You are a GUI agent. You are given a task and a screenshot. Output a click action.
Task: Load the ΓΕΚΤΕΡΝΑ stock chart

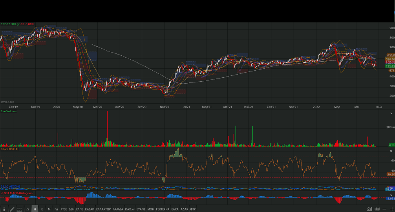pyautogui.click(x=163, y=209)
